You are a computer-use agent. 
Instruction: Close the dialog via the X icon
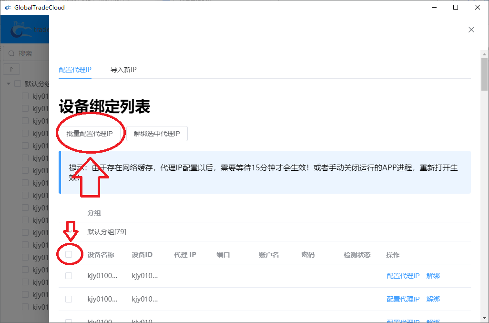[x=471, y=30]
